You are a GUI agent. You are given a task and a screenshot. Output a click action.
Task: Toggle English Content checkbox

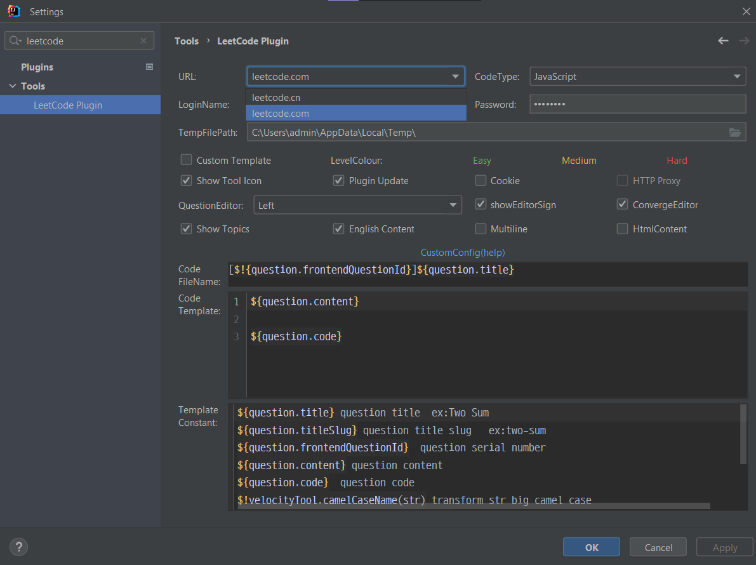click(338, 229)
